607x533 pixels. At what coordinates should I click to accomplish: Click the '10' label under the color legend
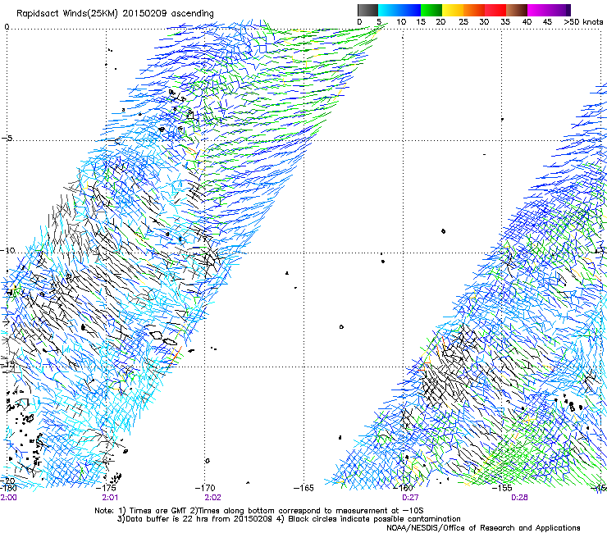coord(401,22)
